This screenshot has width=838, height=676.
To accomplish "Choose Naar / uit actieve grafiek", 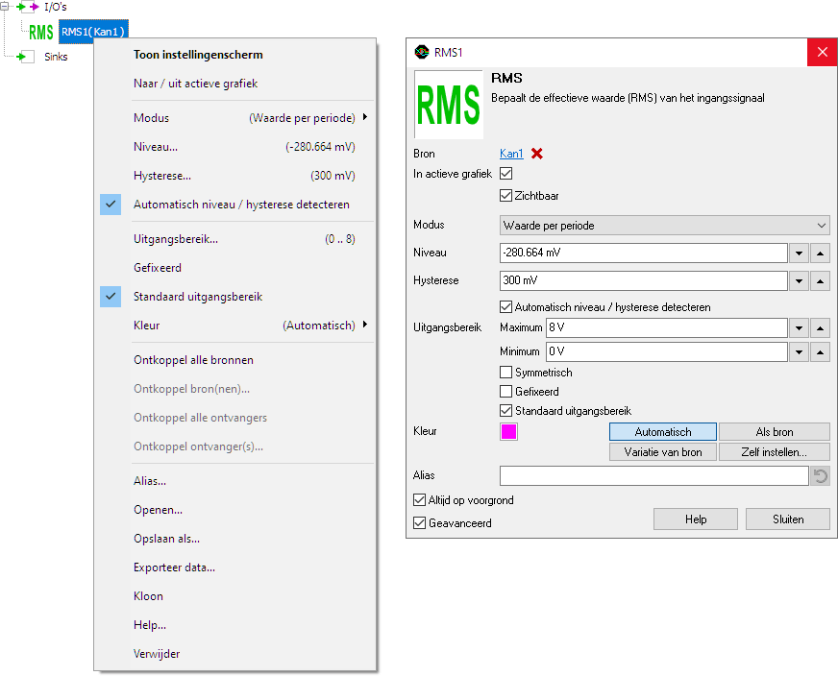I will pos(235,84).
